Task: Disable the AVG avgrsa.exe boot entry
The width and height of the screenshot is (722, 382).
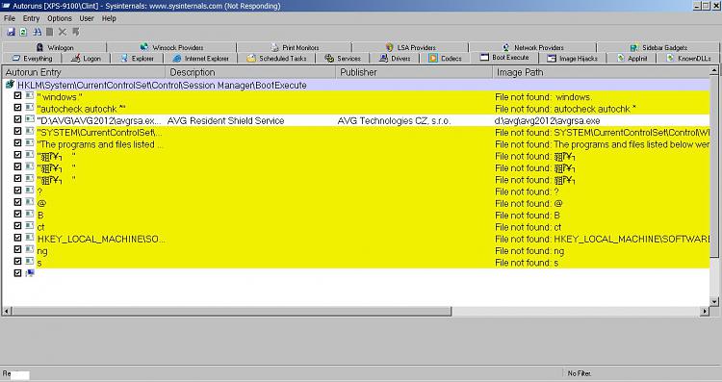Action: tap(17, 119)
